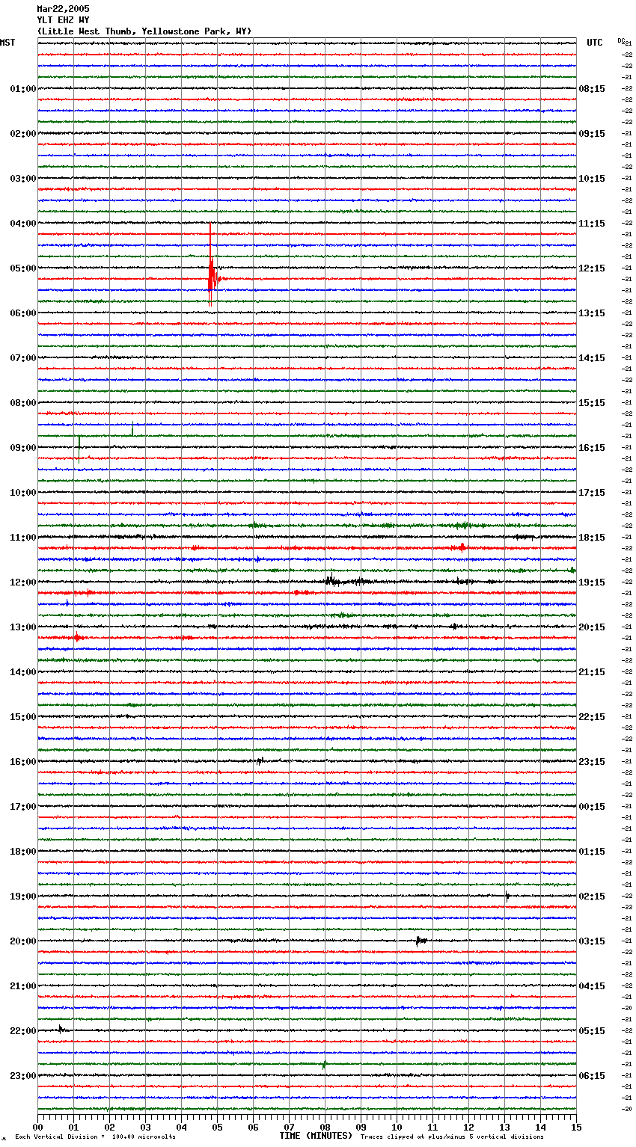Click the 09:15 UTC time label
The image size is (636, 1147).
tap(592, 134)
